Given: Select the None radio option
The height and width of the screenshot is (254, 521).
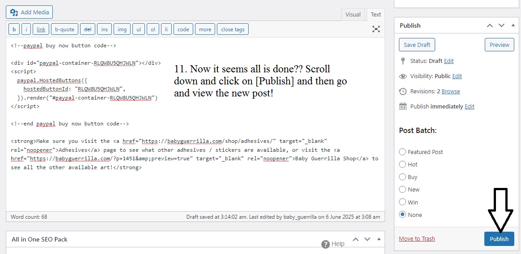Looking at the screenshot, I should point(402,215).
